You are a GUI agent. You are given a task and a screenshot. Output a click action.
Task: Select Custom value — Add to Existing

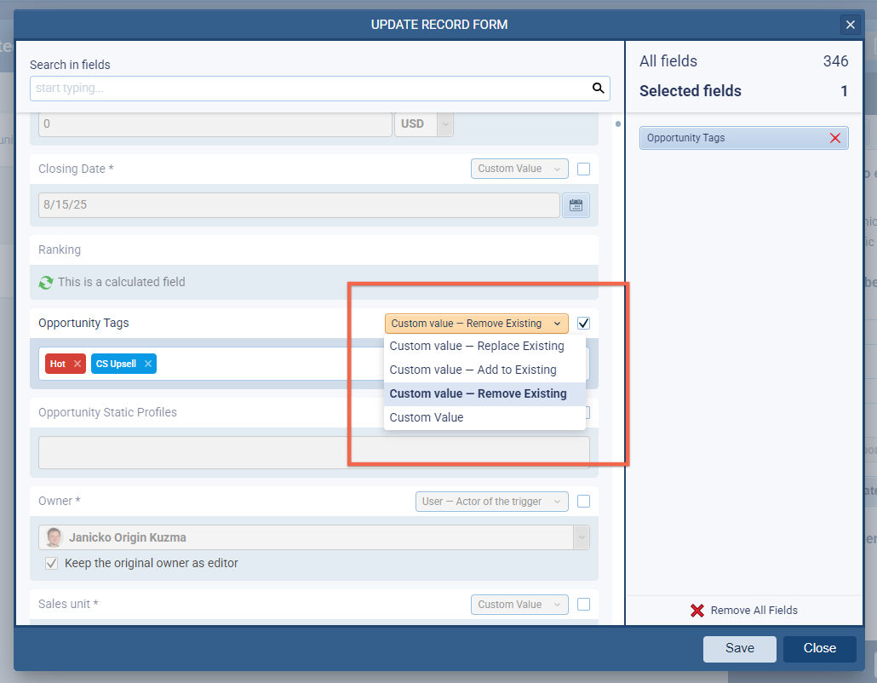[473, 370]
